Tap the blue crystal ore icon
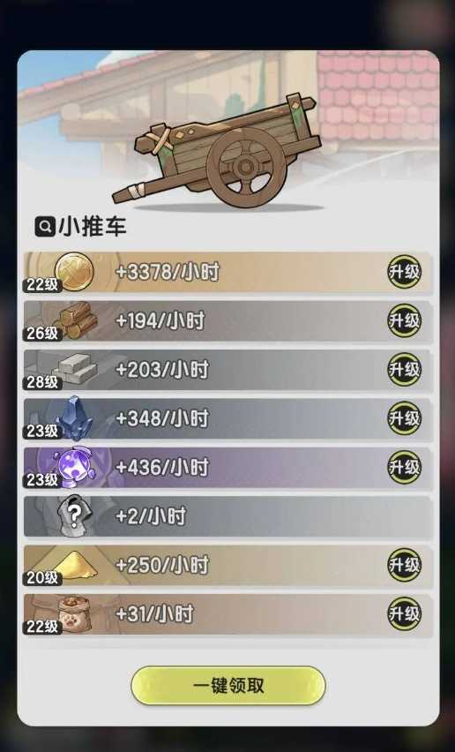 (74, 418)
